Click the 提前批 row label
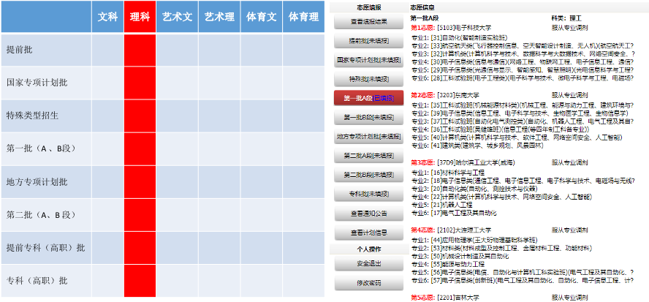Viewport: 649px width, 302px height. point(20,50)
